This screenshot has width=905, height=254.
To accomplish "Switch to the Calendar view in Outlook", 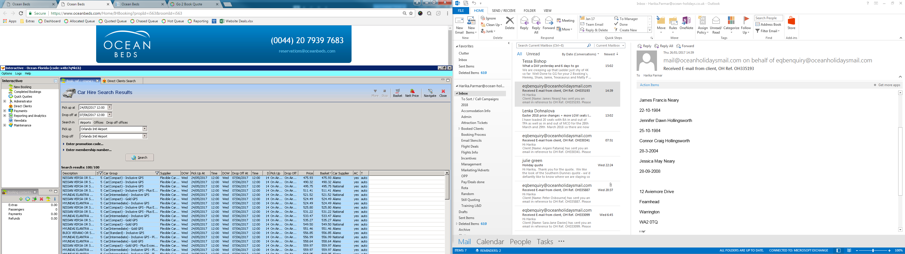I will 490,241.
